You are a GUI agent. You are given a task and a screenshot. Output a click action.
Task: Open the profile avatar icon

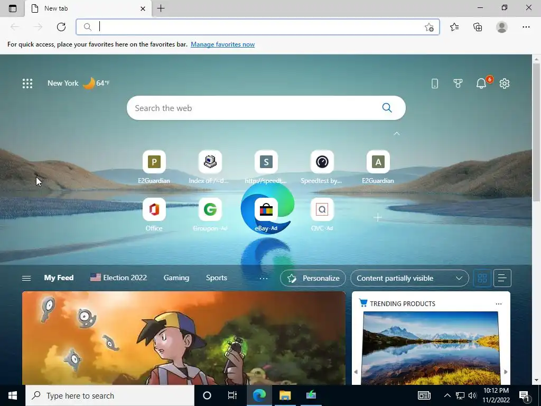point(502,27)
